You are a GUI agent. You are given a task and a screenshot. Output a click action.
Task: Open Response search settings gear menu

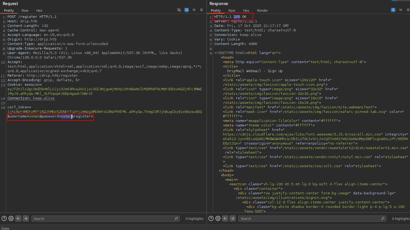pos(218,218)
